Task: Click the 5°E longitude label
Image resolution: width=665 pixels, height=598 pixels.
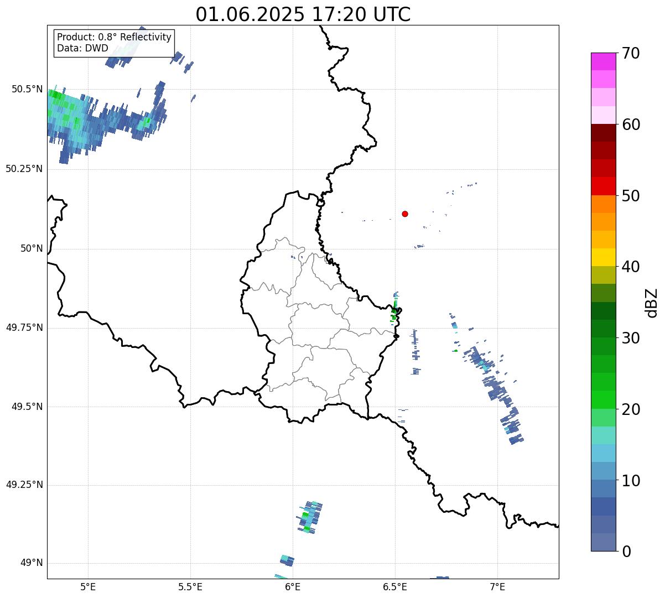Action: pyautogui.click(x=88, y=586)
